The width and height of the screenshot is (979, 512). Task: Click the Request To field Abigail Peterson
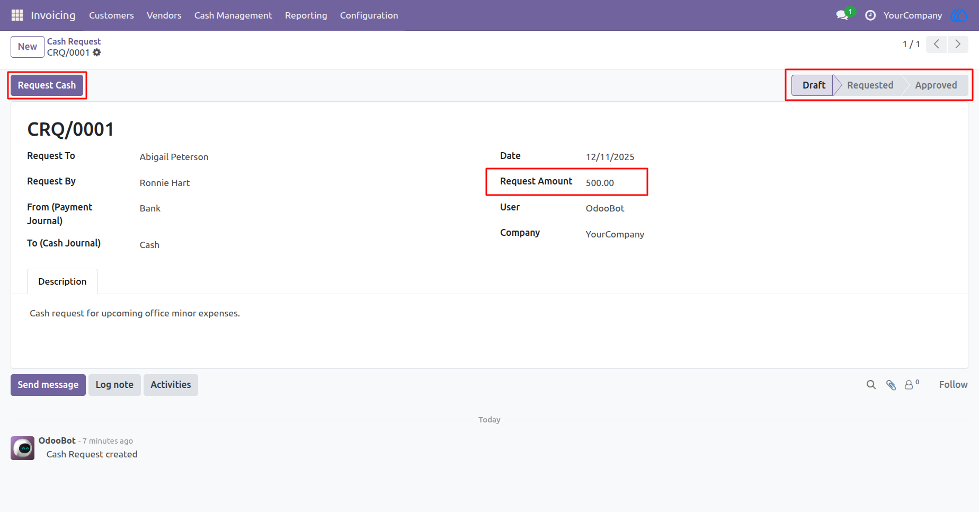(x=174, y=157)
